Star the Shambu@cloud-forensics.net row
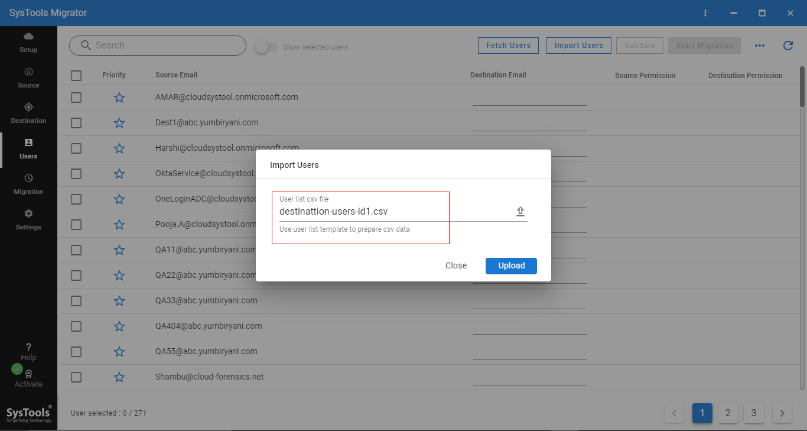 tap(119, 377)
